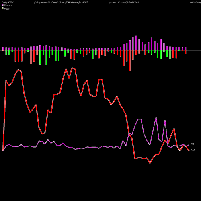Image resolution: width=201 pixels, height=201 pixels.
Task: Click the 'charts for AZRE' header text
Action: click(80, 2)
